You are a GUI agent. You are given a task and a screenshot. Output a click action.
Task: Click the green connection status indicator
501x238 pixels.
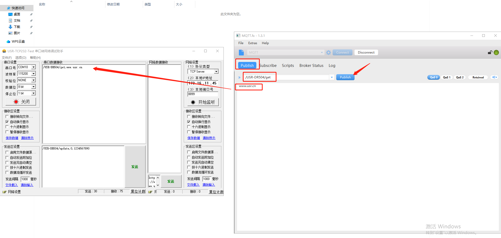coord(496,53)
